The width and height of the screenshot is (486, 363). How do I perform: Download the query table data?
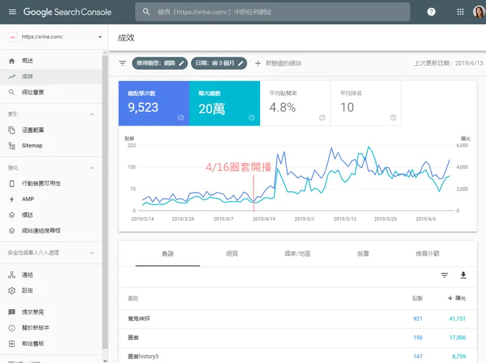463,276
